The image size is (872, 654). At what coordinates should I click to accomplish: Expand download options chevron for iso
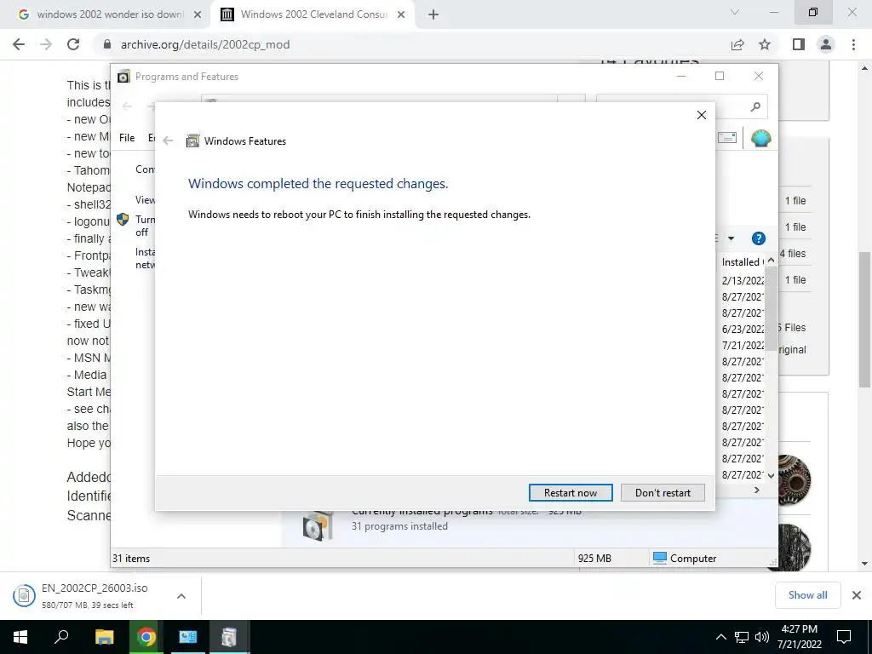[181, 596]
